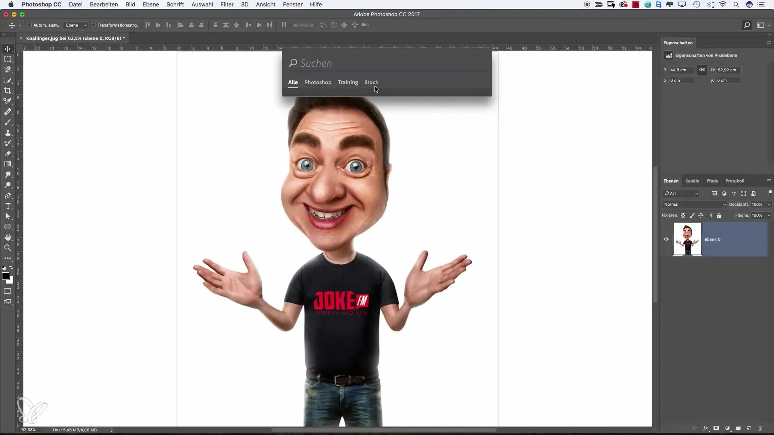This screenshot has width=774, height=435.
Task: Delete layer with trash icon
Action: (x=760, y=428)
